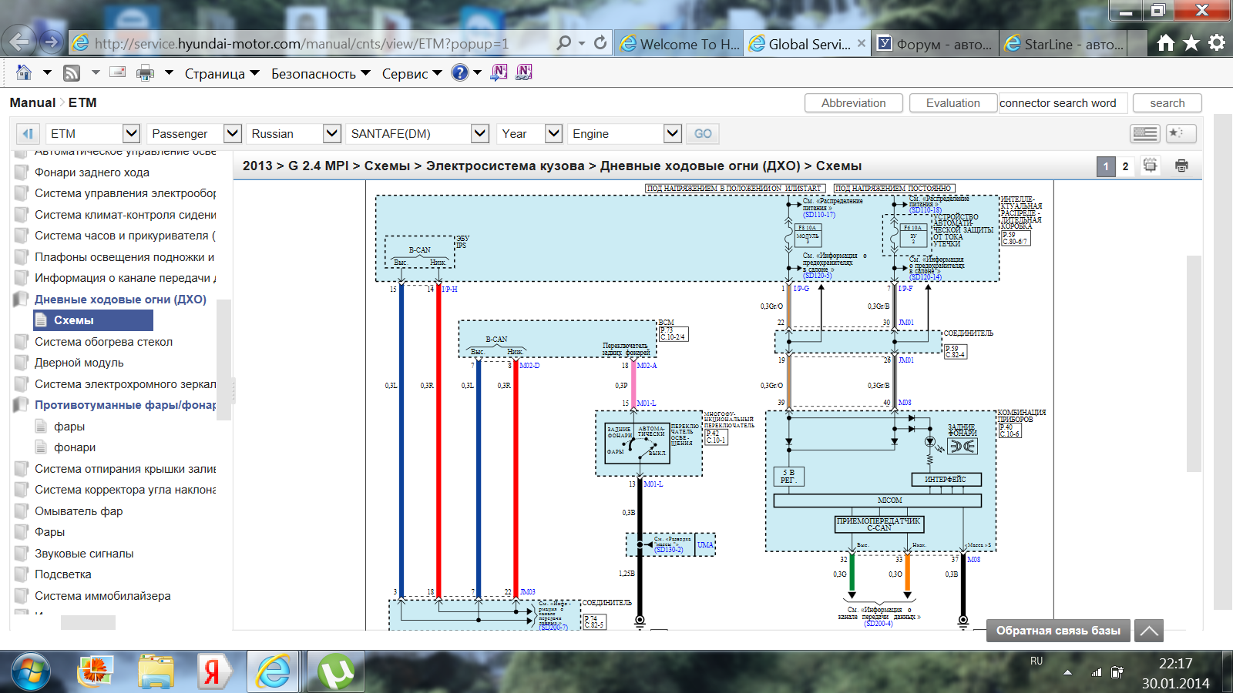Viewport: 1233px width, 693px height.
Task: Open Система обогрева стекол tree item
Action: click(103, 342)
